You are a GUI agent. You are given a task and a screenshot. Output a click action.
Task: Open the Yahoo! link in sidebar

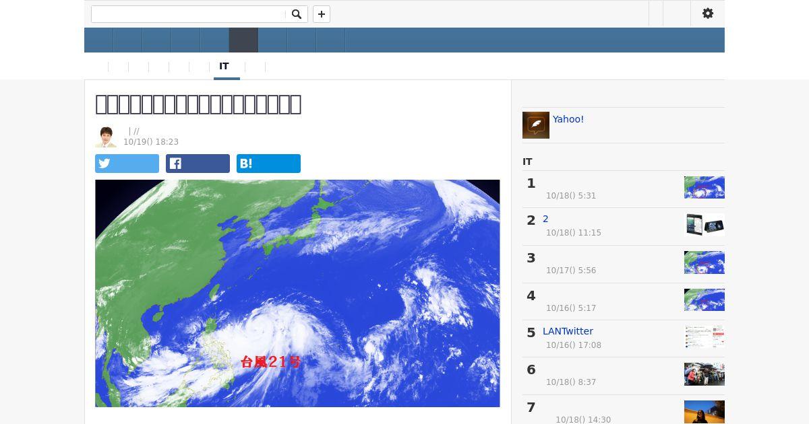tap(568, 119)
